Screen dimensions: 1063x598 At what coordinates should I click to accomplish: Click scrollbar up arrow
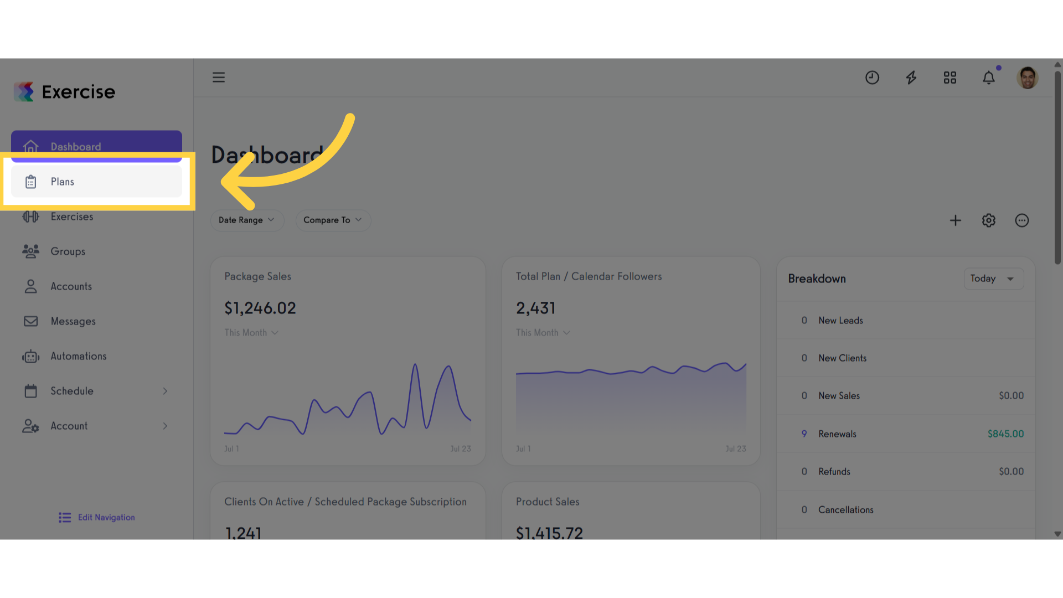(x=1057, y=64)
